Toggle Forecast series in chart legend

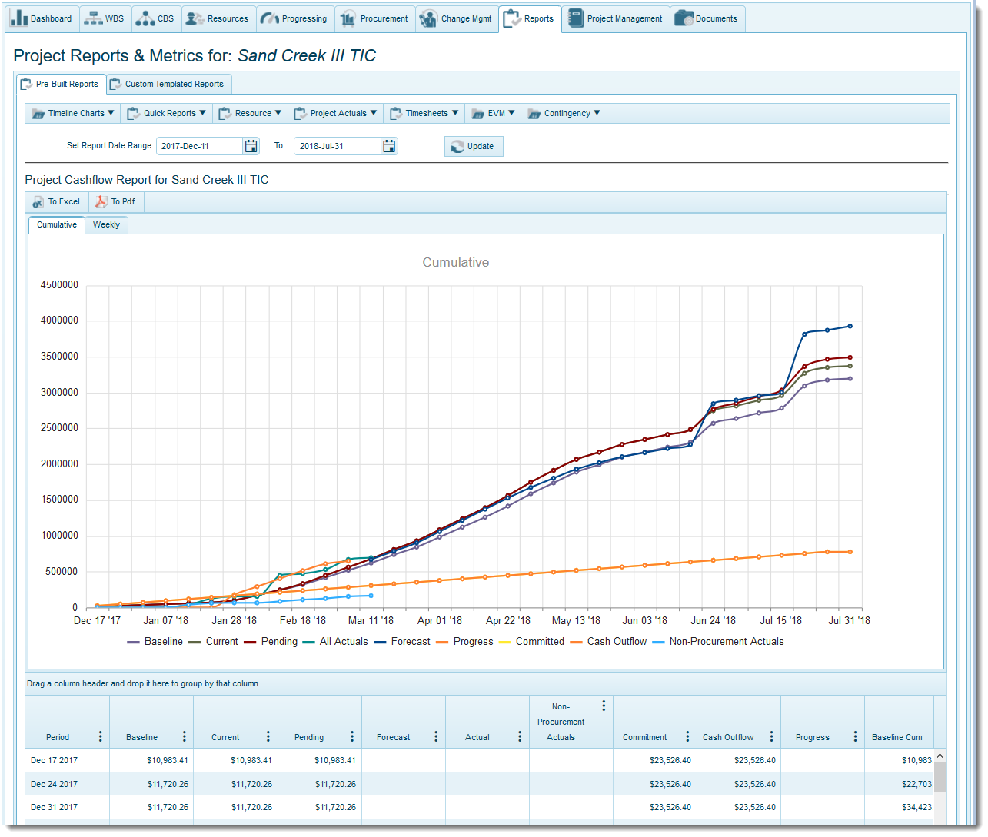click(402, 642)
